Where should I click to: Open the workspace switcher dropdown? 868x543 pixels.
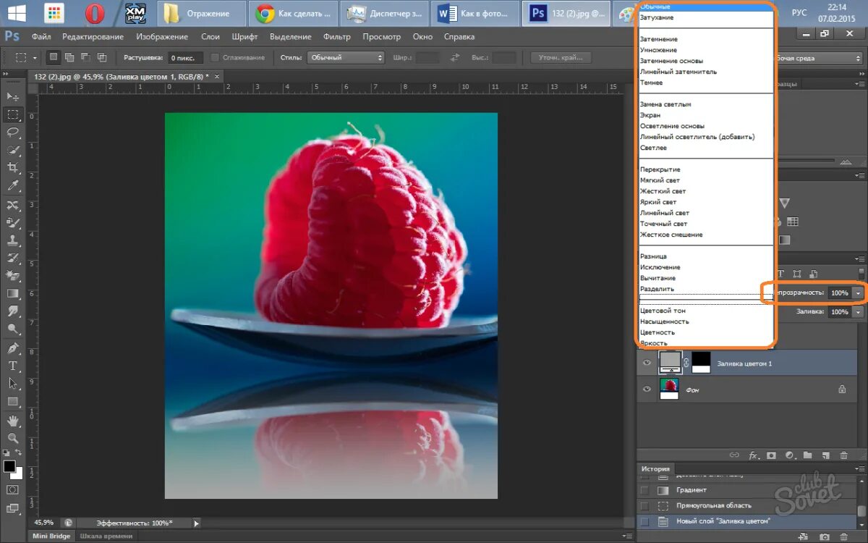[818, 58]
